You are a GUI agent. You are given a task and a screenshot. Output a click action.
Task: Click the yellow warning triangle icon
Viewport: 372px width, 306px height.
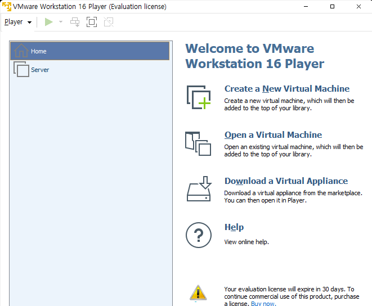click(198, 292)
